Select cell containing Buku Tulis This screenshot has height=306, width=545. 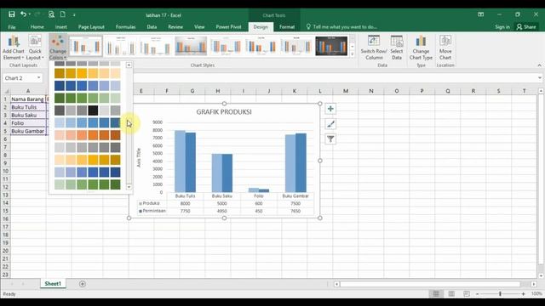click(28, 107)
